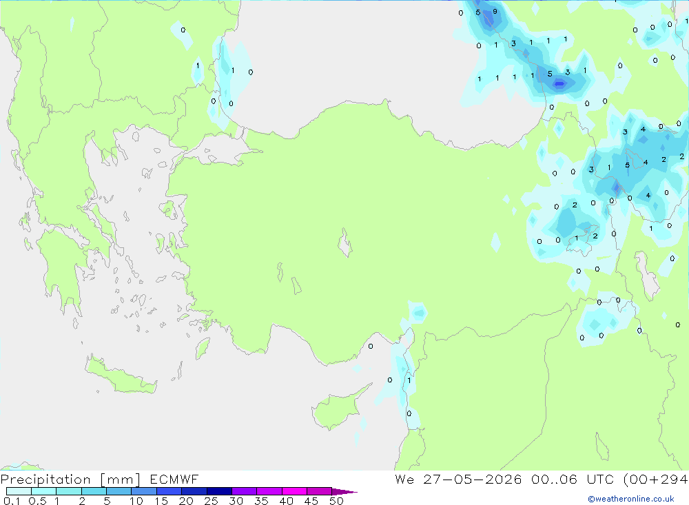The height and width of the screenshot is (505, 689).
Task: Choose the 20–25 mm navy legend swatch
Action: 194,491
